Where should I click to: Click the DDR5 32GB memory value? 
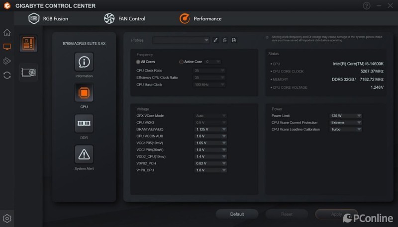[x=343, y=79]
